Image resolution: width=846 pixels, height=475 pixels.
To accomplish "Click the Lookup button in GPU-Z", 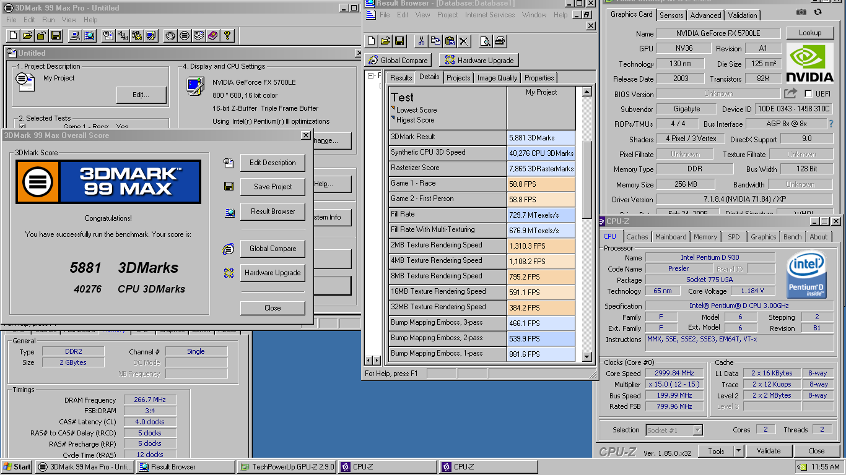I will point(810,33).
